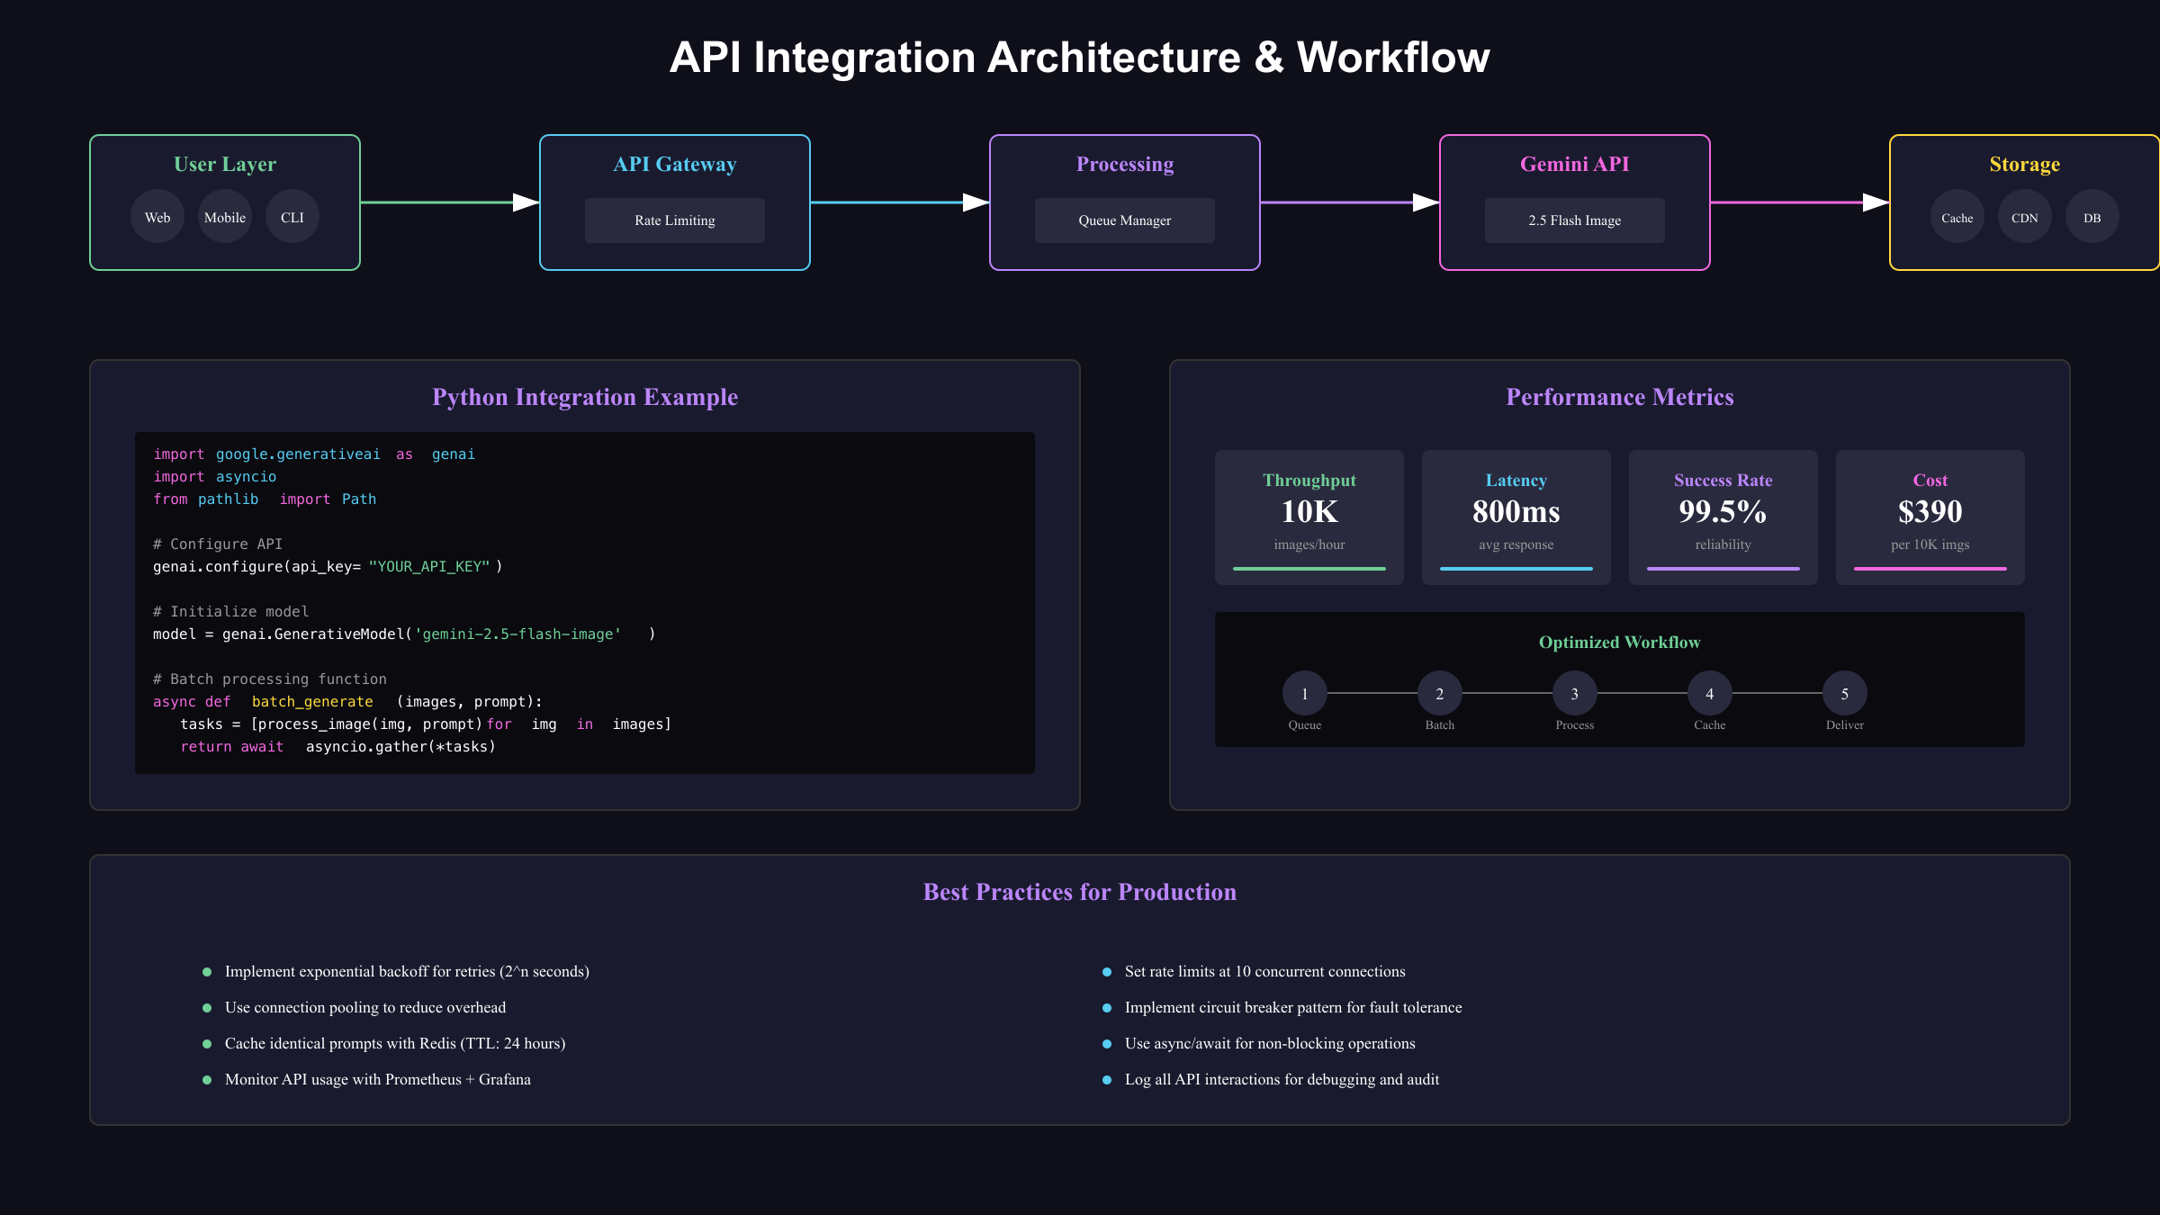Click the Cost $390 metric card
2160x1215 pixels.
pyautogui.click(x=1930, y=517)
